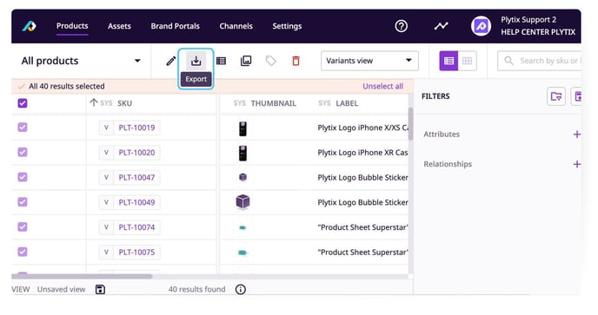This screenshot has height=315, width=598.
Task: Expand variants of PLT-10047
Action: 106,178
